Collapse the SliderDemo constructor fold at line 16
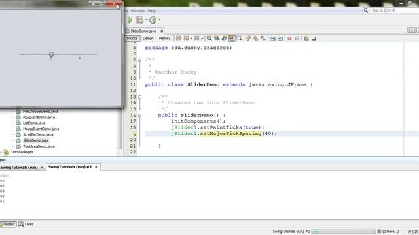The width and height of the screenshot is (419, 235). (x=139, y=116)
